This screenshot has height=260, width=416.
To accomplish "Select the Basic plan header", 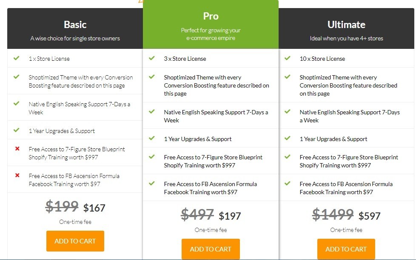I will pyautogui.click(x=75, y=28).
